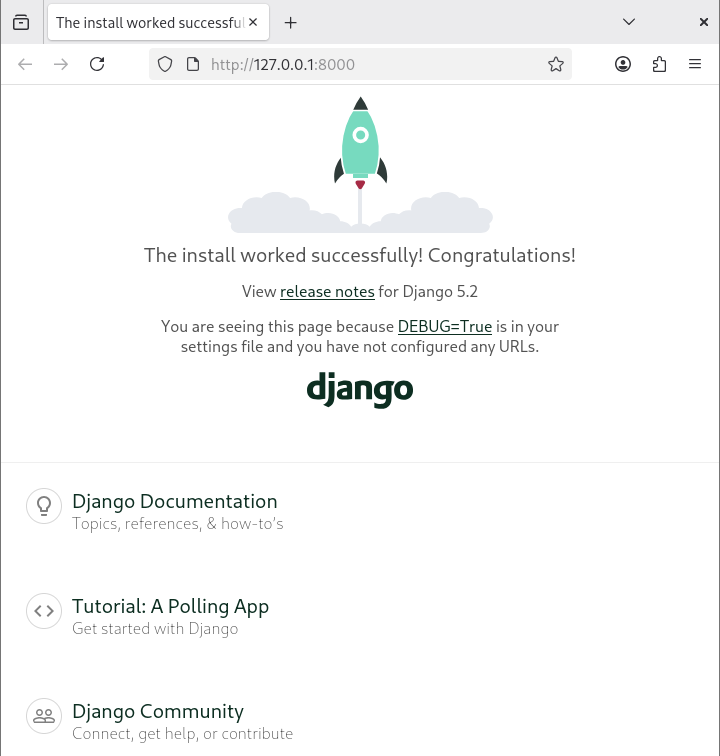Open a new tab with plus button

coord(290,22)
